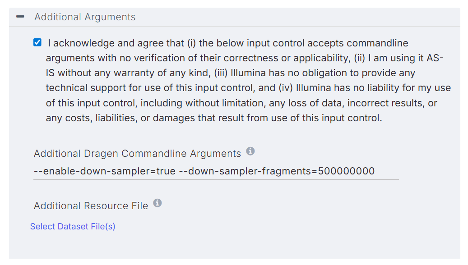
Task: Click the --enable-down-sampler=true argument text
Action: pos(104,171)
